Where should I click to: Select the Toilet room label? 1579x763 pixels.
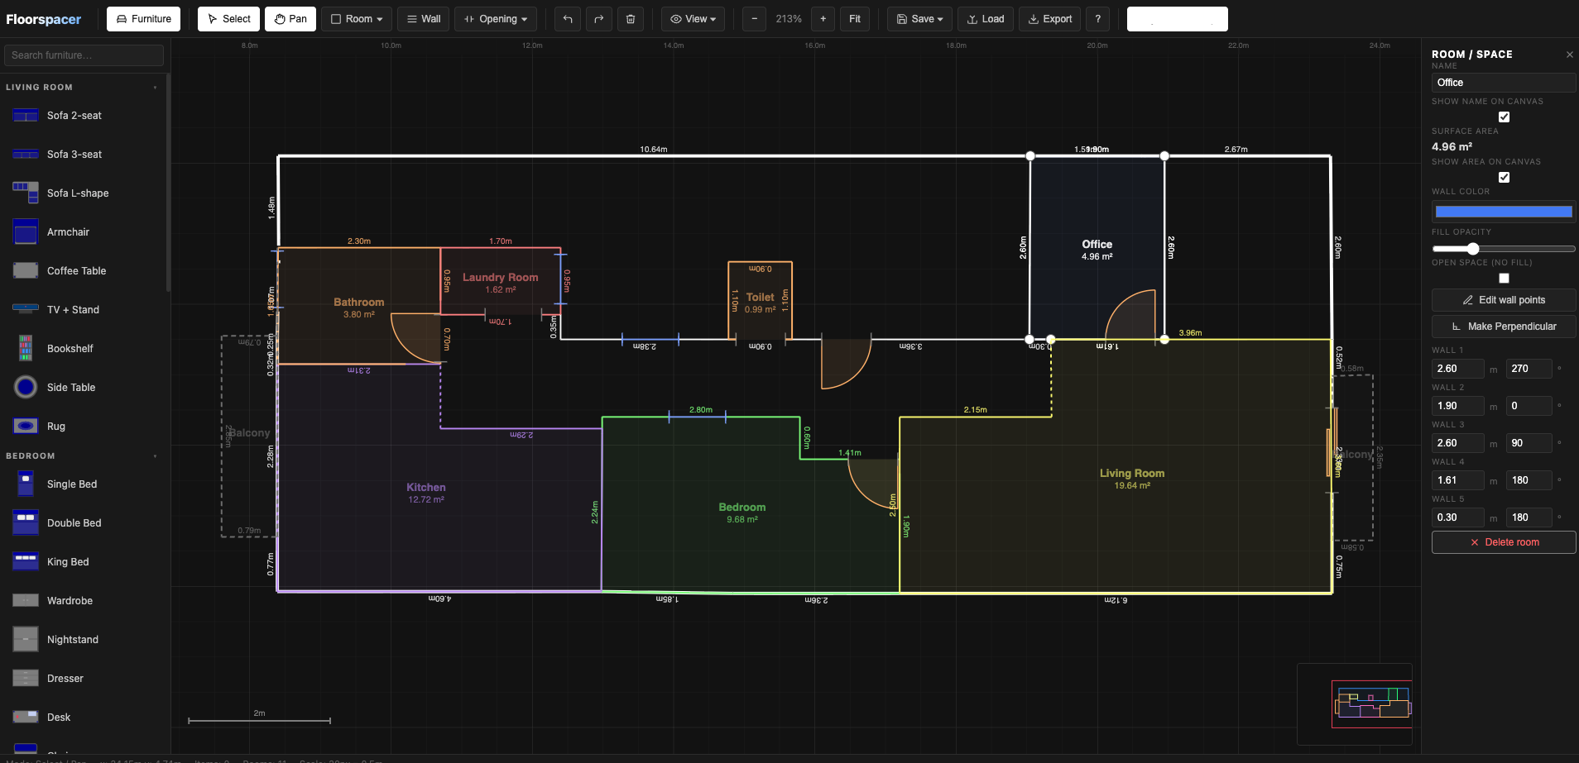click(x=761, y=298)
